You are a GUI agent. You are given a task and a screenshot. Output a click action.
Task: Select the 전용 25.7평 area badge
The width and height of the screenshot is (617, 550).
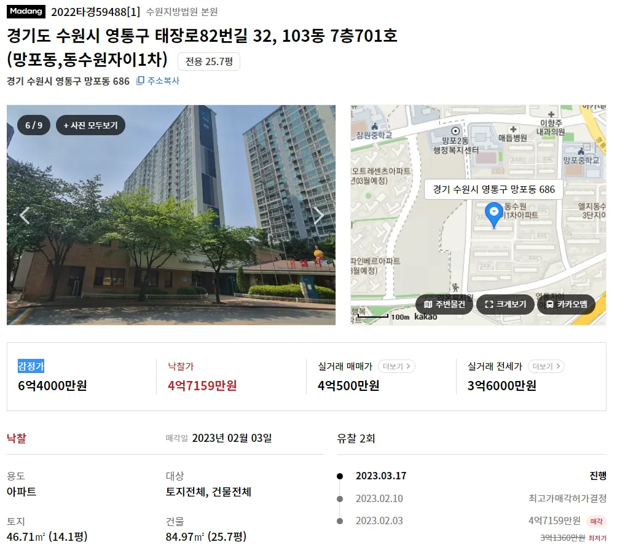click(209, 61)
